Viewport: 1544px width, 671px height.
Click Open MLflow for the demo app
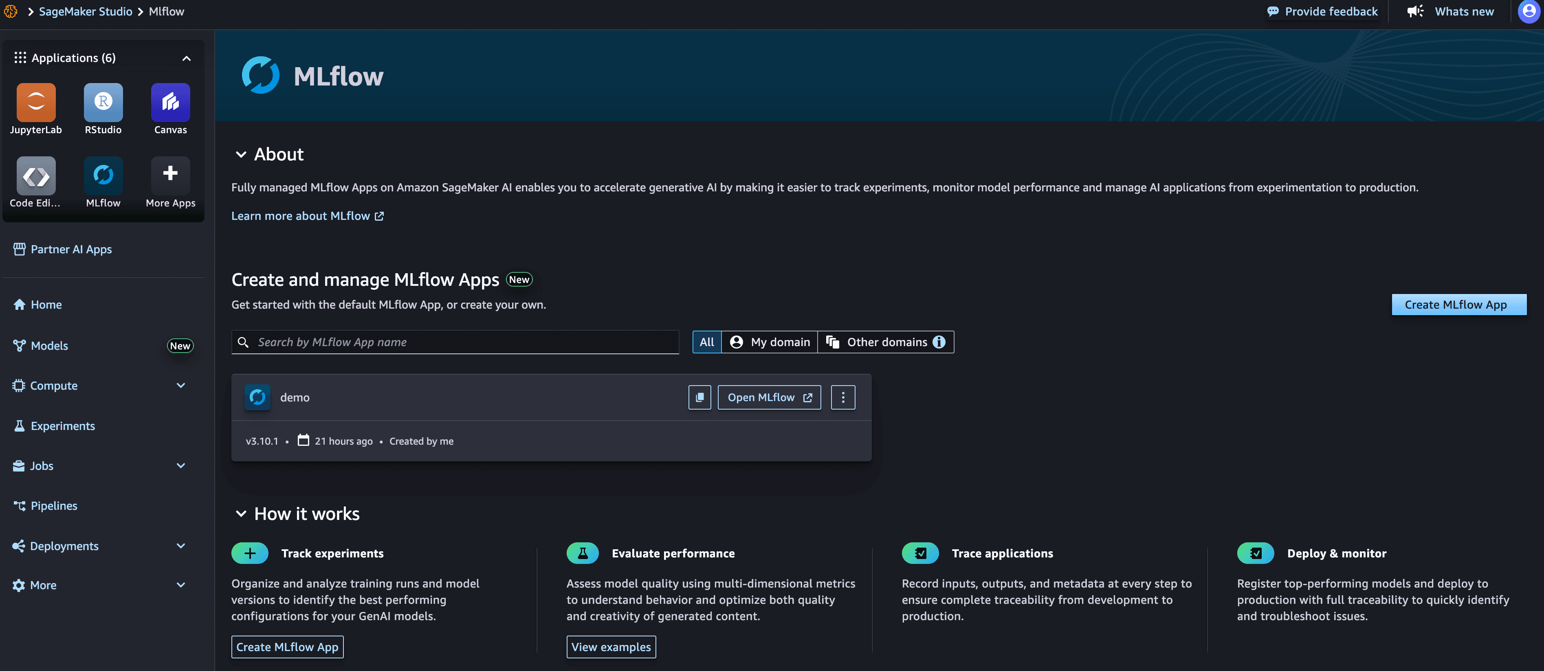(x=770, y=397)
